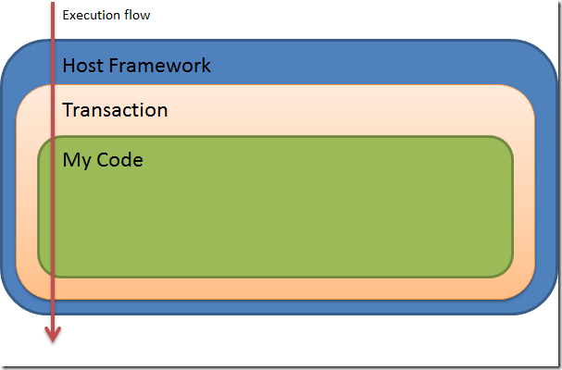Screen dimensions: 562x370
Task: Click the orange strip below the green box
Action: pos(275,289)
